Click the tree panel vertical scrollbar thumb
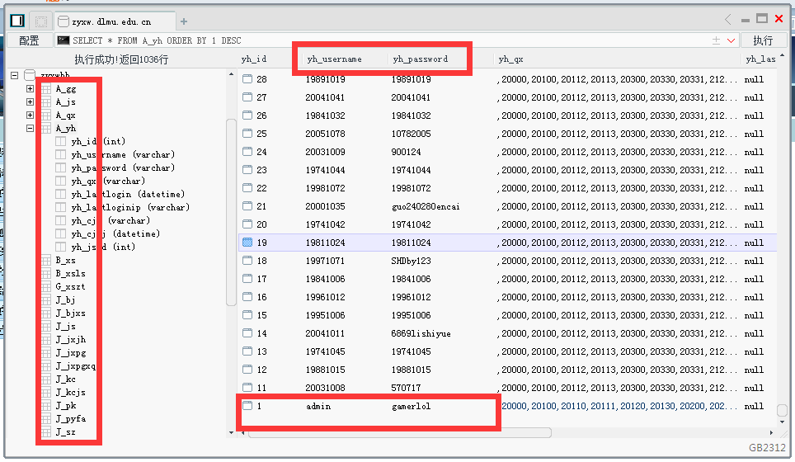The image size is (795, 462). coord(231,213)
